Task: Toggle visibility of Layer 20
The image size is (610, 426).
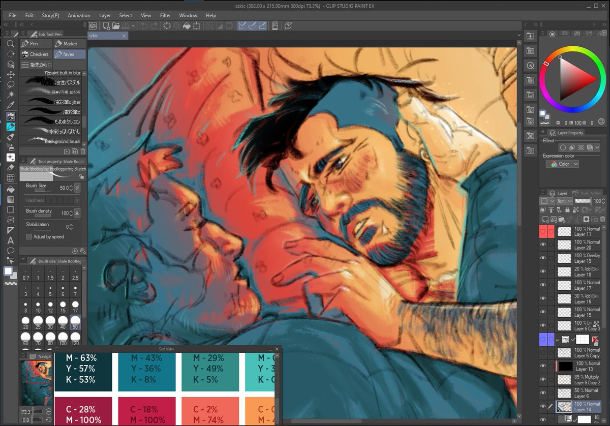Action: [543, 245]
